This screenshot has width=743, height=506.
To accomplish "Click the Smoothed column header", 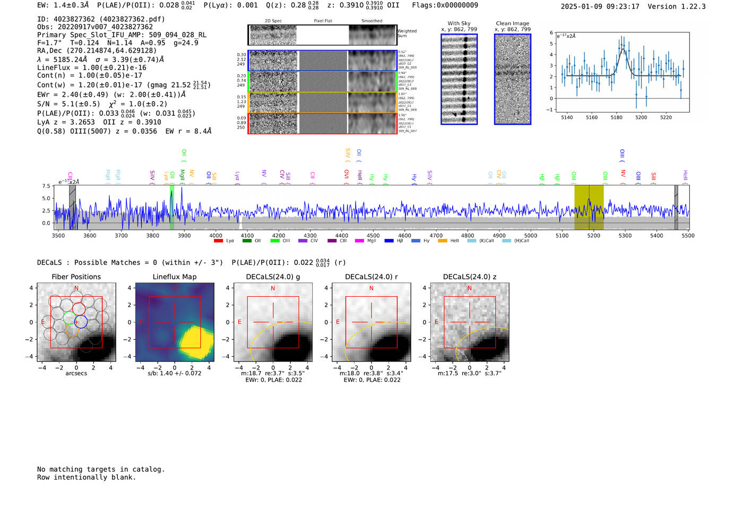I will (371, 21).
